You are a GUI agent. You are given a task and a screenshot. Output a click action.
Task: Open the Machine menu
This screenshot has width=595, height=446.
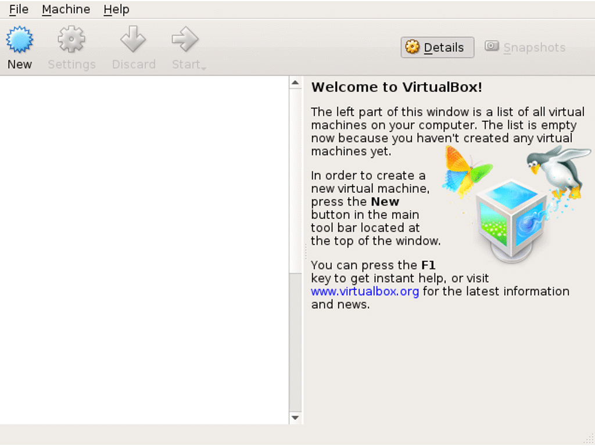[66, 9]
